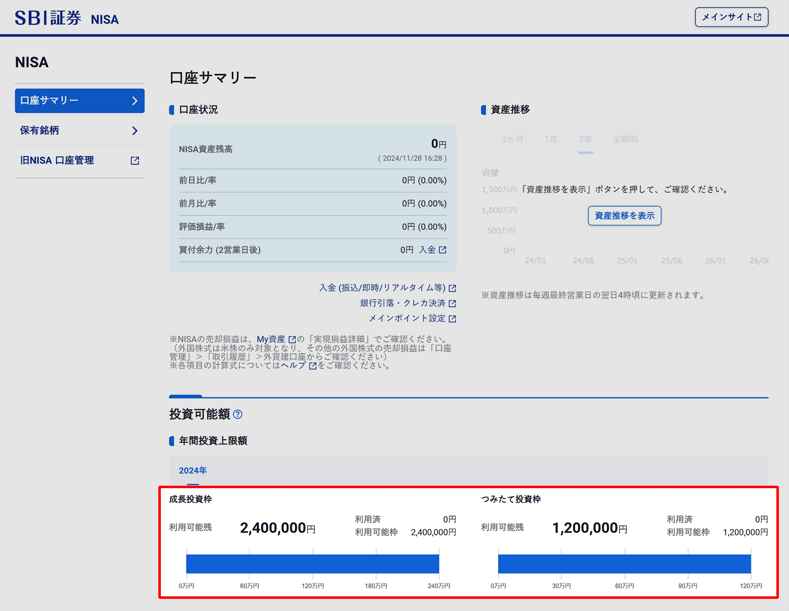The height and width of the screenshot is (611, 789).
Task: Open the 銀行引落・クレカ決済 link
Action: (x=402, y=303)
